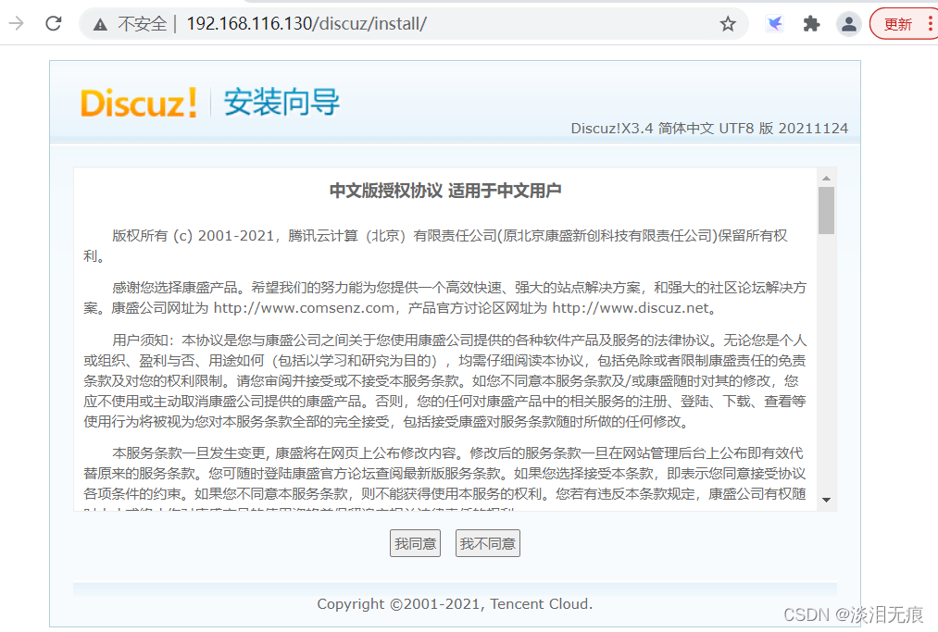Image resolution: width=938 pixels, height=632 pixels.
Task: Click the 安装向导 heading text
Action: (281, 102)
